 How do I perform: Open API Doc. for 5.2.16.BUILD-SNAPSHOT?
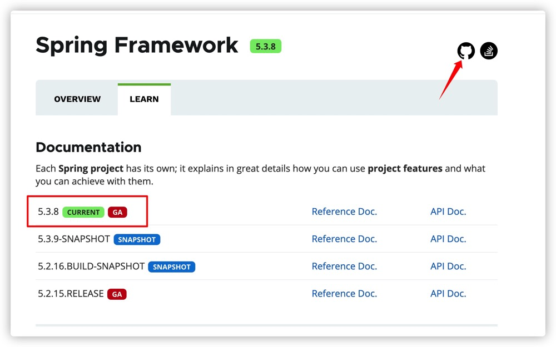coord(448,266)
